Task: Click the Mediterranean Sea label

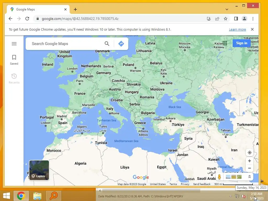Action: (126, 141)
